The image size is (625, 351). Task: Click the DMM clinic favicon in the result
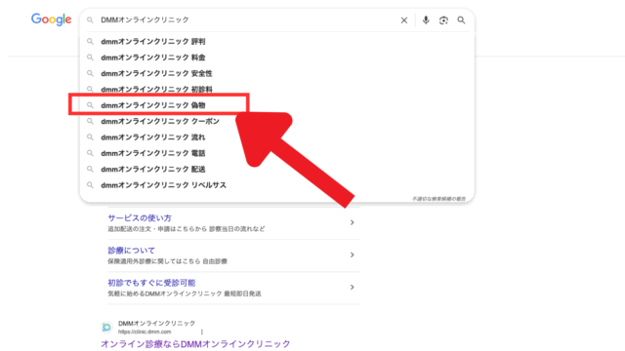click(106, 328)
